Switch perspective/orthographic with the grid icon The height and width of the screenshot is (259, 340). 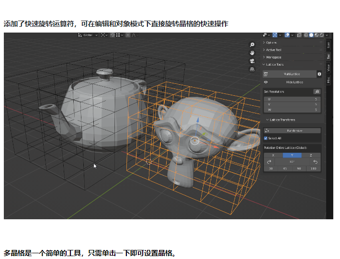pyautogui.click(x=252, y=69)
